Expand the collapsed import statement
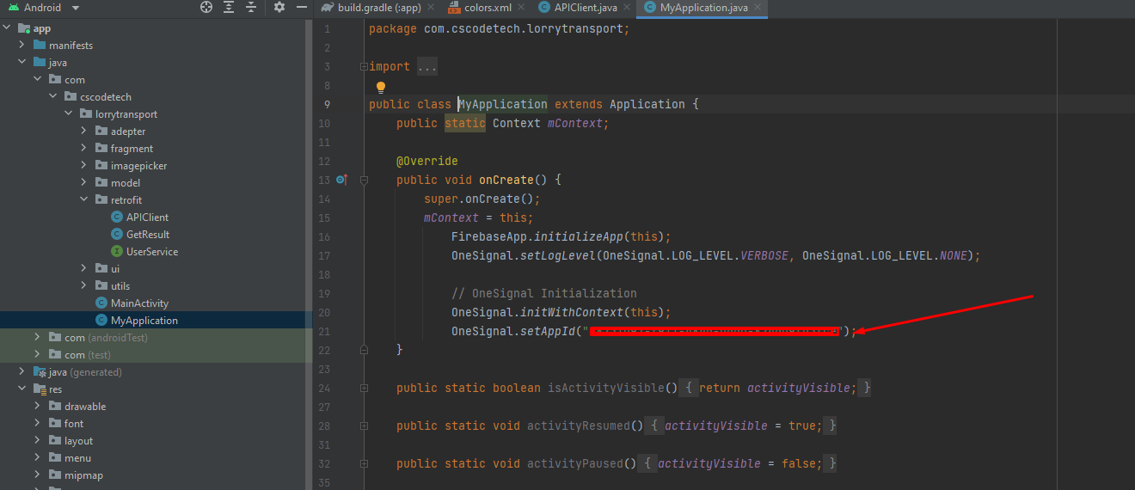 [x=427, y=66]
